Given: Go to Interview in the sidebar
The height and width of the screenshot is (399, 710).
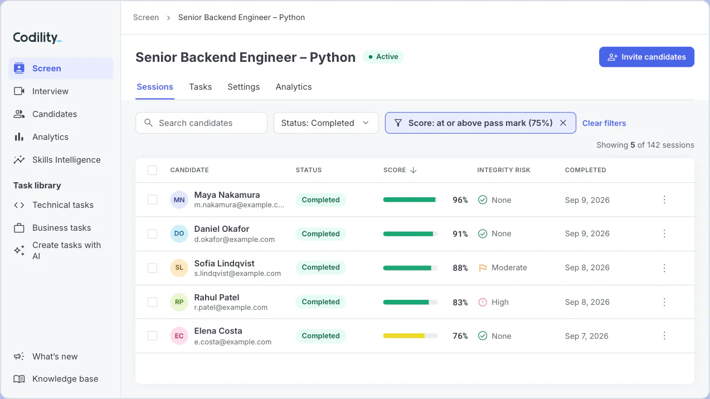Looking at the screenshot, I should point(61,91).
